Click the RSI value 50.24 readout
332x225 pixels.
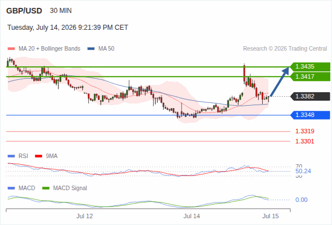click(x=303, y=171)
